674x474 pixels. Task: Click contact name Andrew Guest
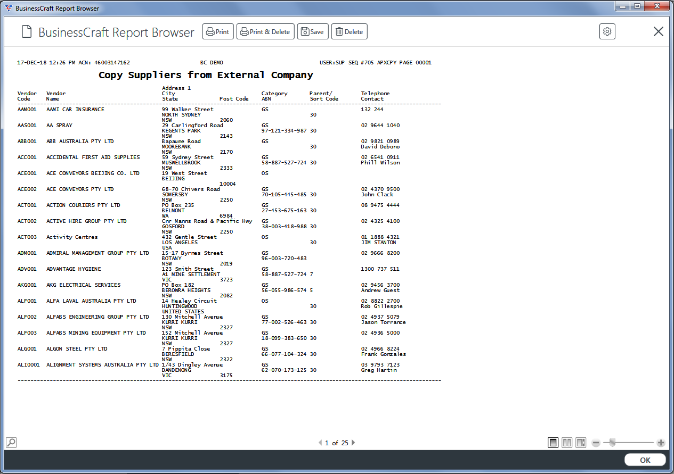click(380, 290)
